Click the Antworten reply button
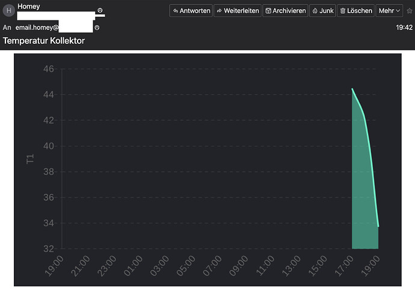Image resolution: width=415 pixels, height=293 pixels. [x=191, y=11]
